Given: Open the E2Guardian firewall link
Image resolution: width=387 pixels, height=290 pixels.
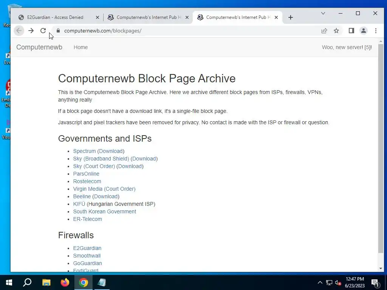Looking at the screenshot, I should 87,248.
